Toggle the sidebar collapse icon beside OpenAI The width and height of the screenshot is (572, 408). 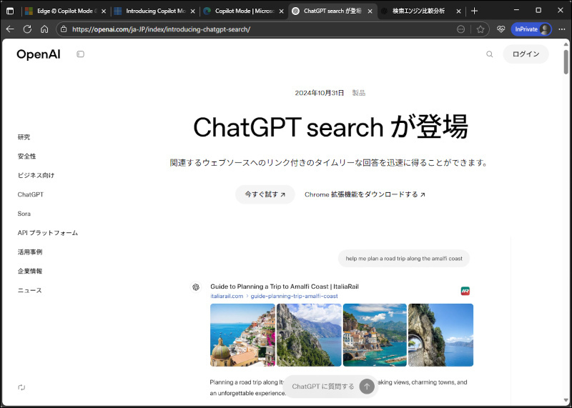click(x=80, y=54)
